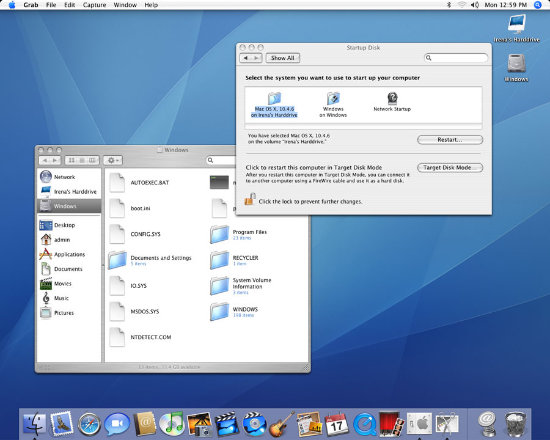Click the Restart... button
The width and height of the screenshot is (550, 440).
pyautogui.click(x=450, y=140)
